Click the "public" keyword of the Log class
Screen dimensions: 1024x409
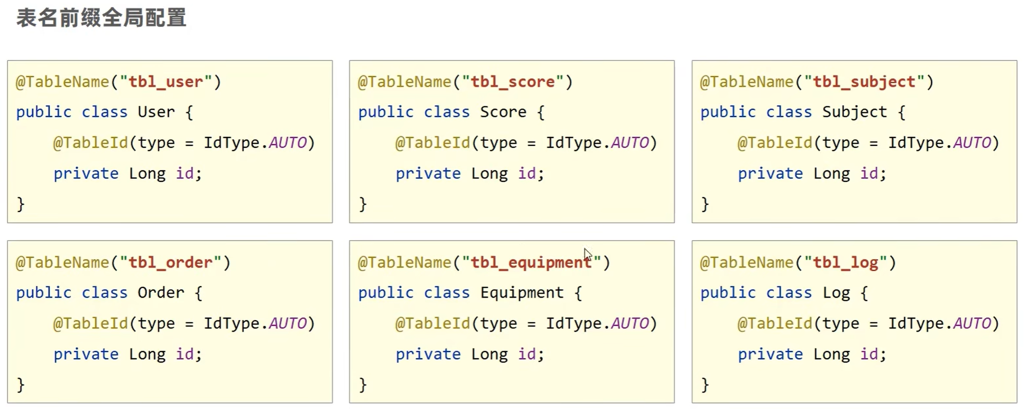pos(728,293)
